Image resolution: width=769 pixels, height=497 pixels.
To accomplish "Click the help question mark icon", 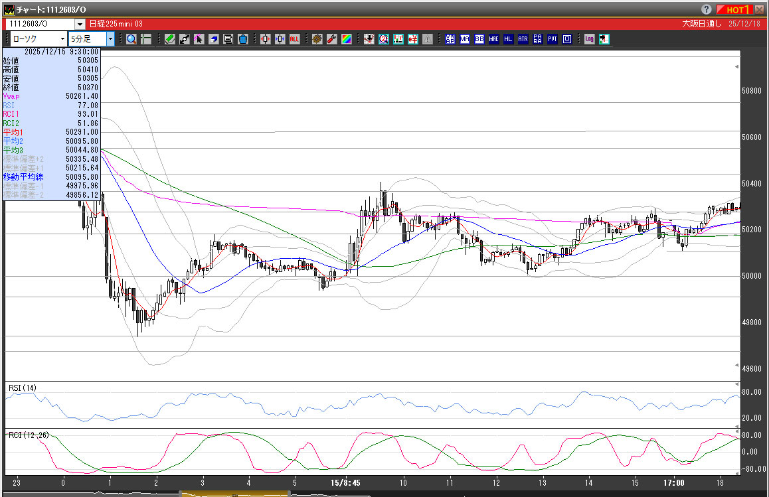I will (706, 10).
